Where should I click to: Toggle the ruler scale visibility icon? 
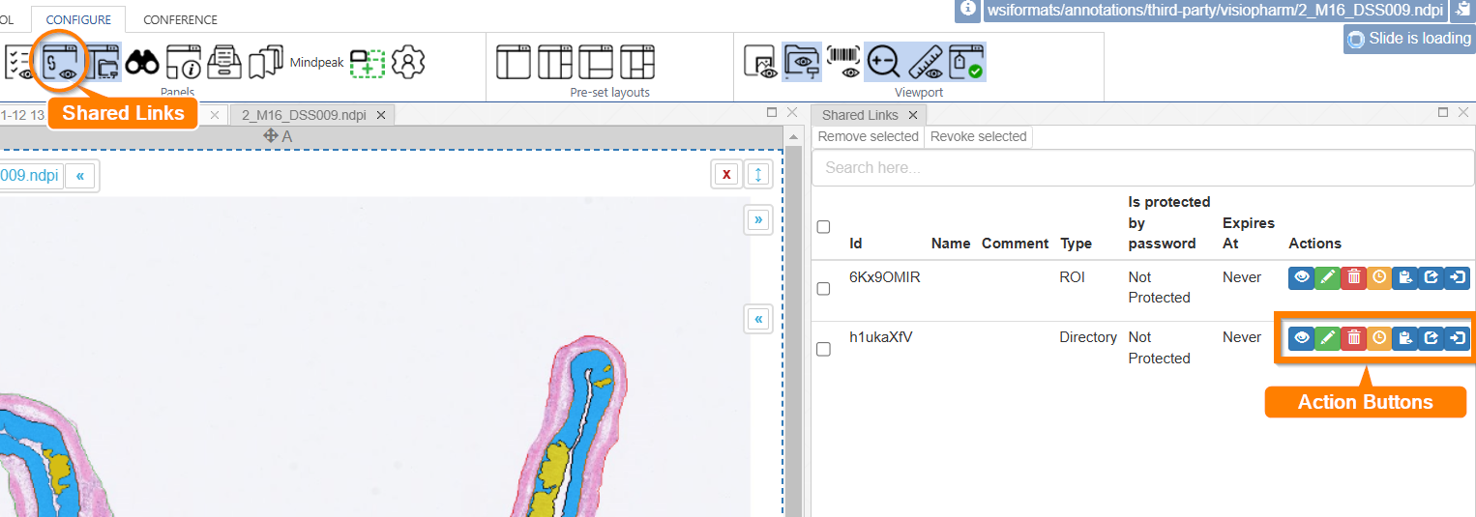(926, 61)
